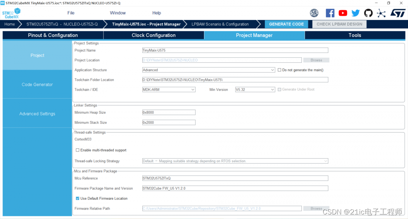Open Code Generator side section
408x219 pixels.
click(37, 84)
